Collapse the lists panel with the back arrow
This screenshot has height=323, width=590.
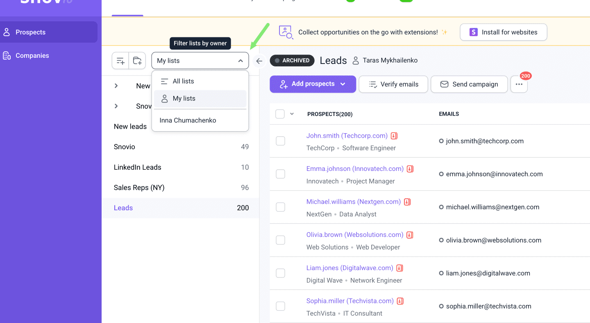click(x=259, y=61)
